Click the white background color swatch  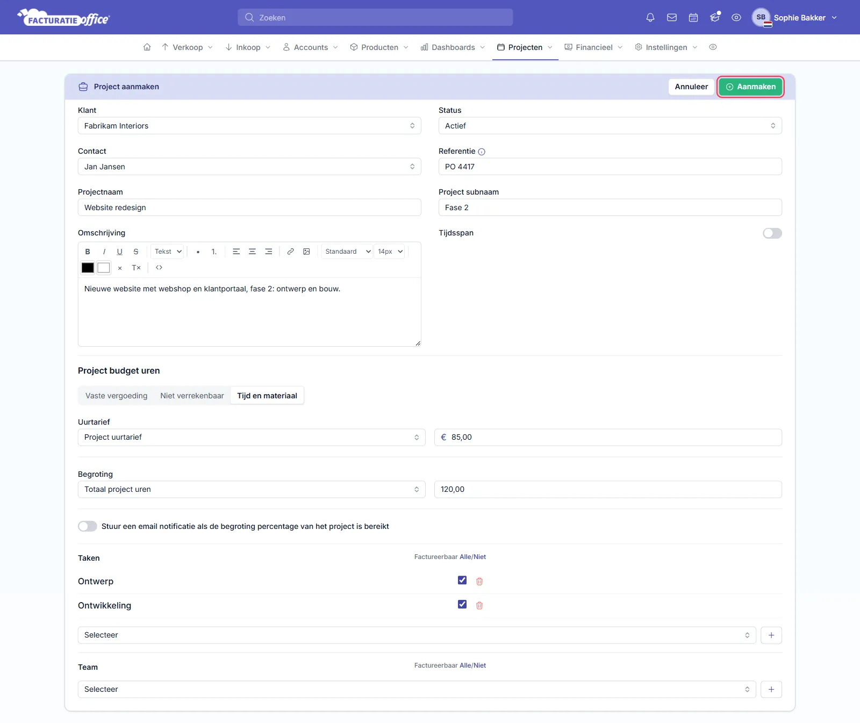click(104, 268)
